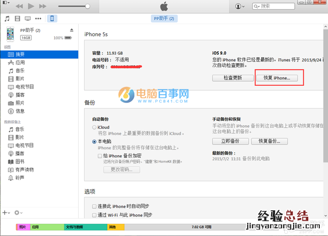Image resolution: width=328 pixels, height=236 pixels.
Task: Click the 检查更新 check update button
Action: pos(233,78)
